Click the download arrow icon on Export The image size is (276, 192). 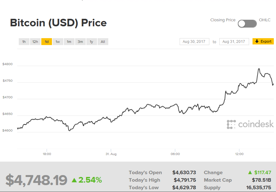(257, 41)
